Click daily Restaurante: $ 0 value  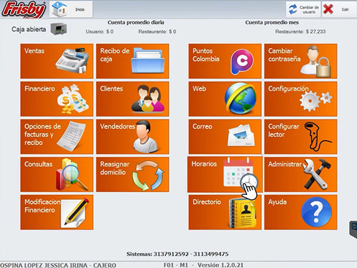coord(157,31)
